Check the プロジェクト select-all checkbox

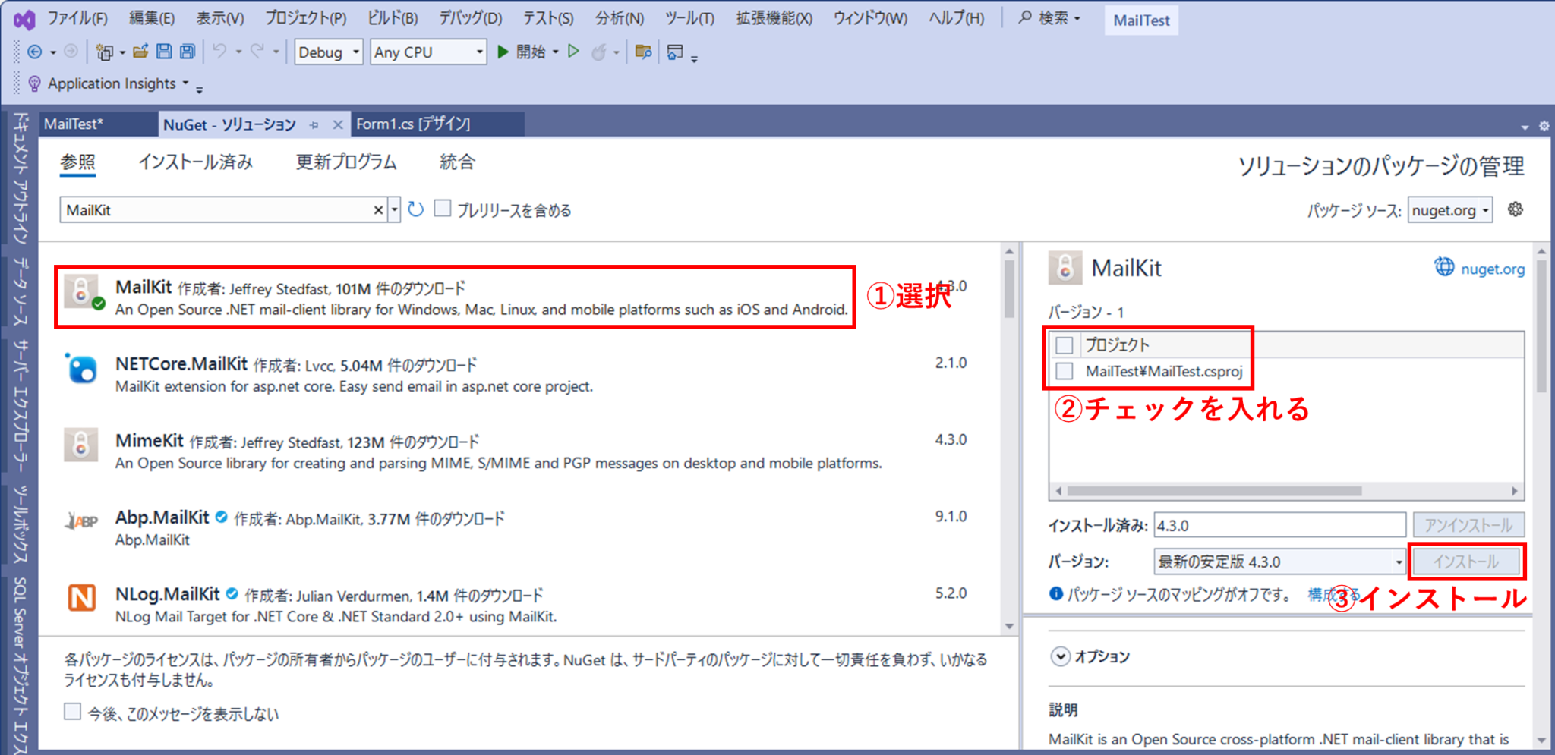click(x=1065, y=345)
